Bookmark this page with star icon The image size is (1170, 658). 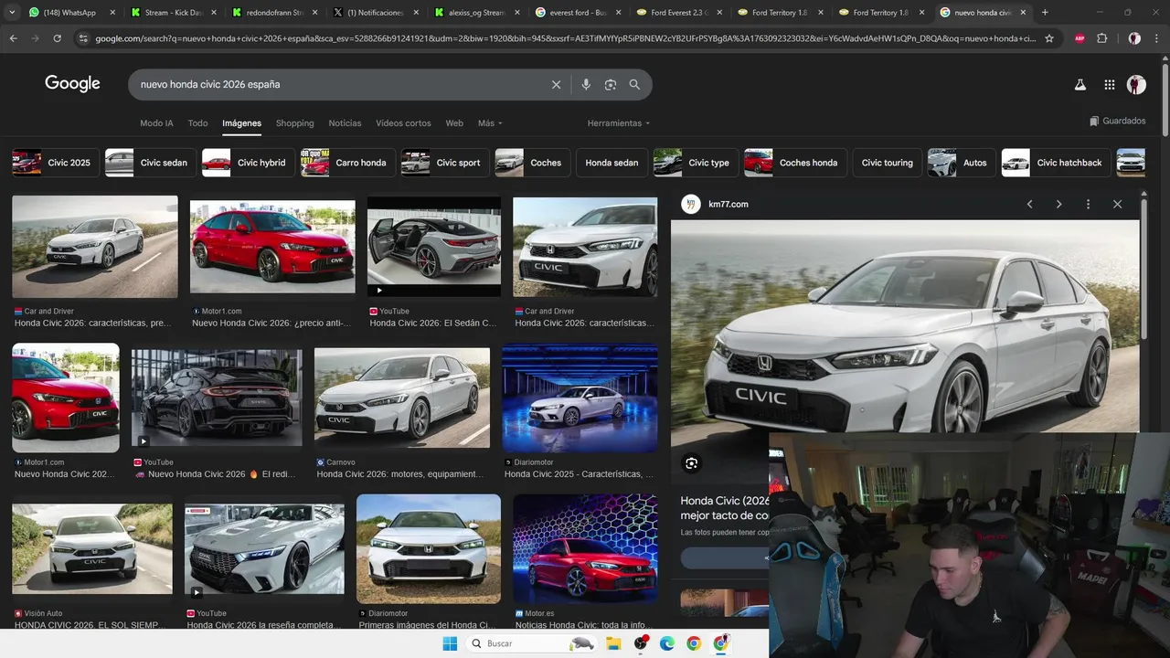point(1049,38)
